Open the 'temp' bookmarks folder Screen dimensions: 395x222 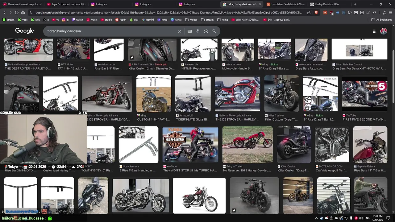pyautogui.click(x=223, y=20)
